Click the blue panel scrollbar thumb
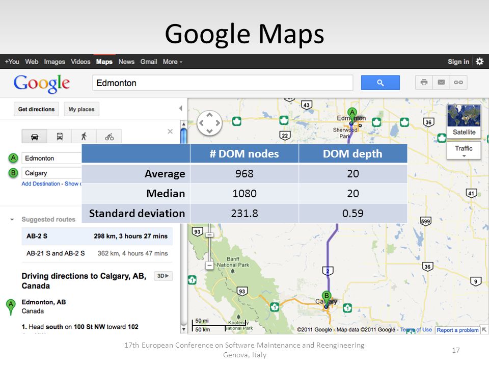 pyautogui.click(x=184, y=136)
